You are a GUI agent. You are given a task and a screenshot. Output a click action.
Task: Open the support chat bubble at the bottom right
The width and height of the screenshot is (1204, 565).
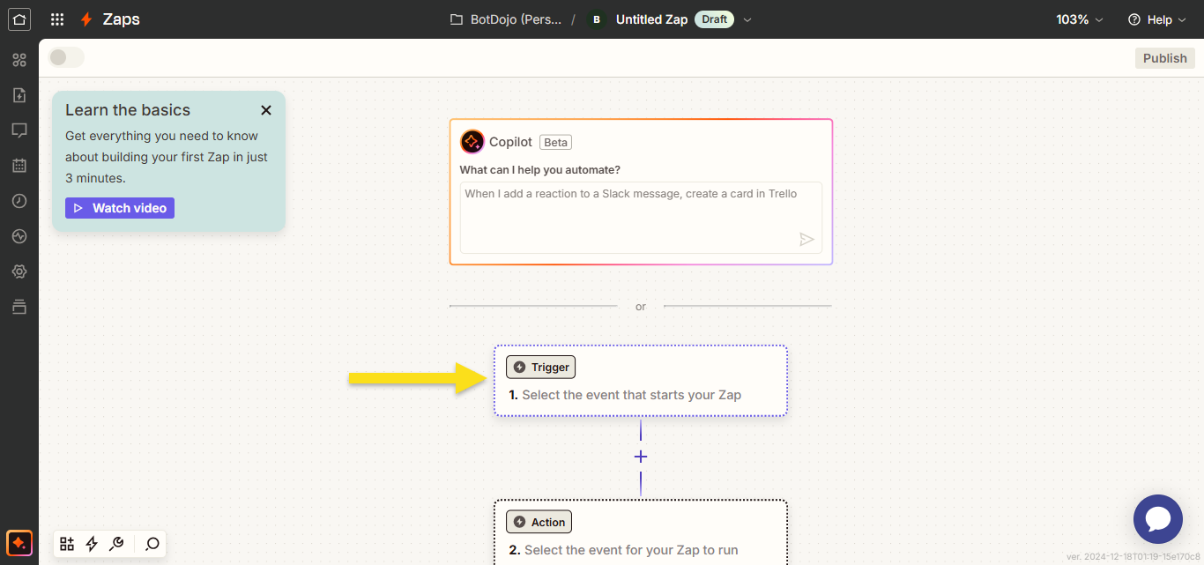[x=1157, y=519]
